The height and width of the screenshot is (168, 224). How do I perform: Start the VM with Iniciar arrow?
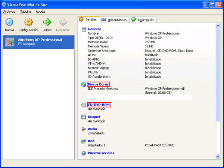coord(47,22)
